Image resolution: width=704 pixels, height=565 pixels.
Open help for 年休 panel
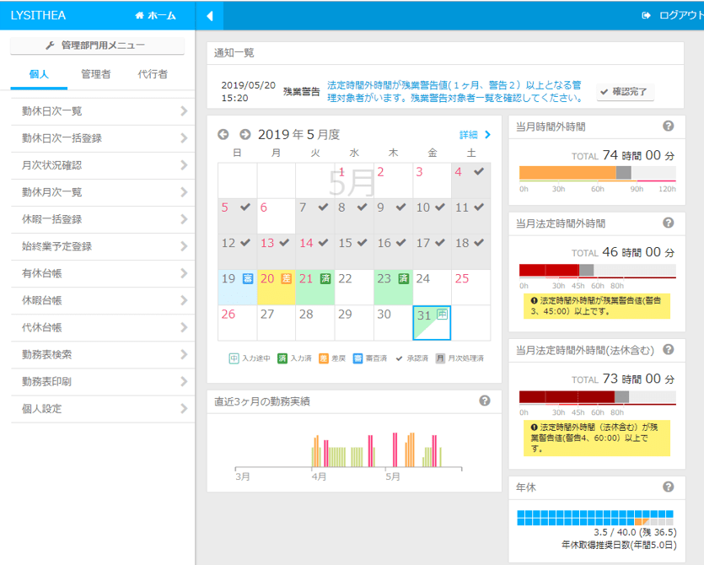[668, 487]
